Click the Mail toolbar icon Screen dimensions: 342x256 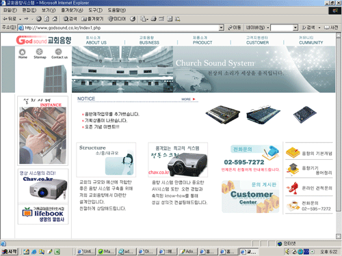(x=144, y=19)
